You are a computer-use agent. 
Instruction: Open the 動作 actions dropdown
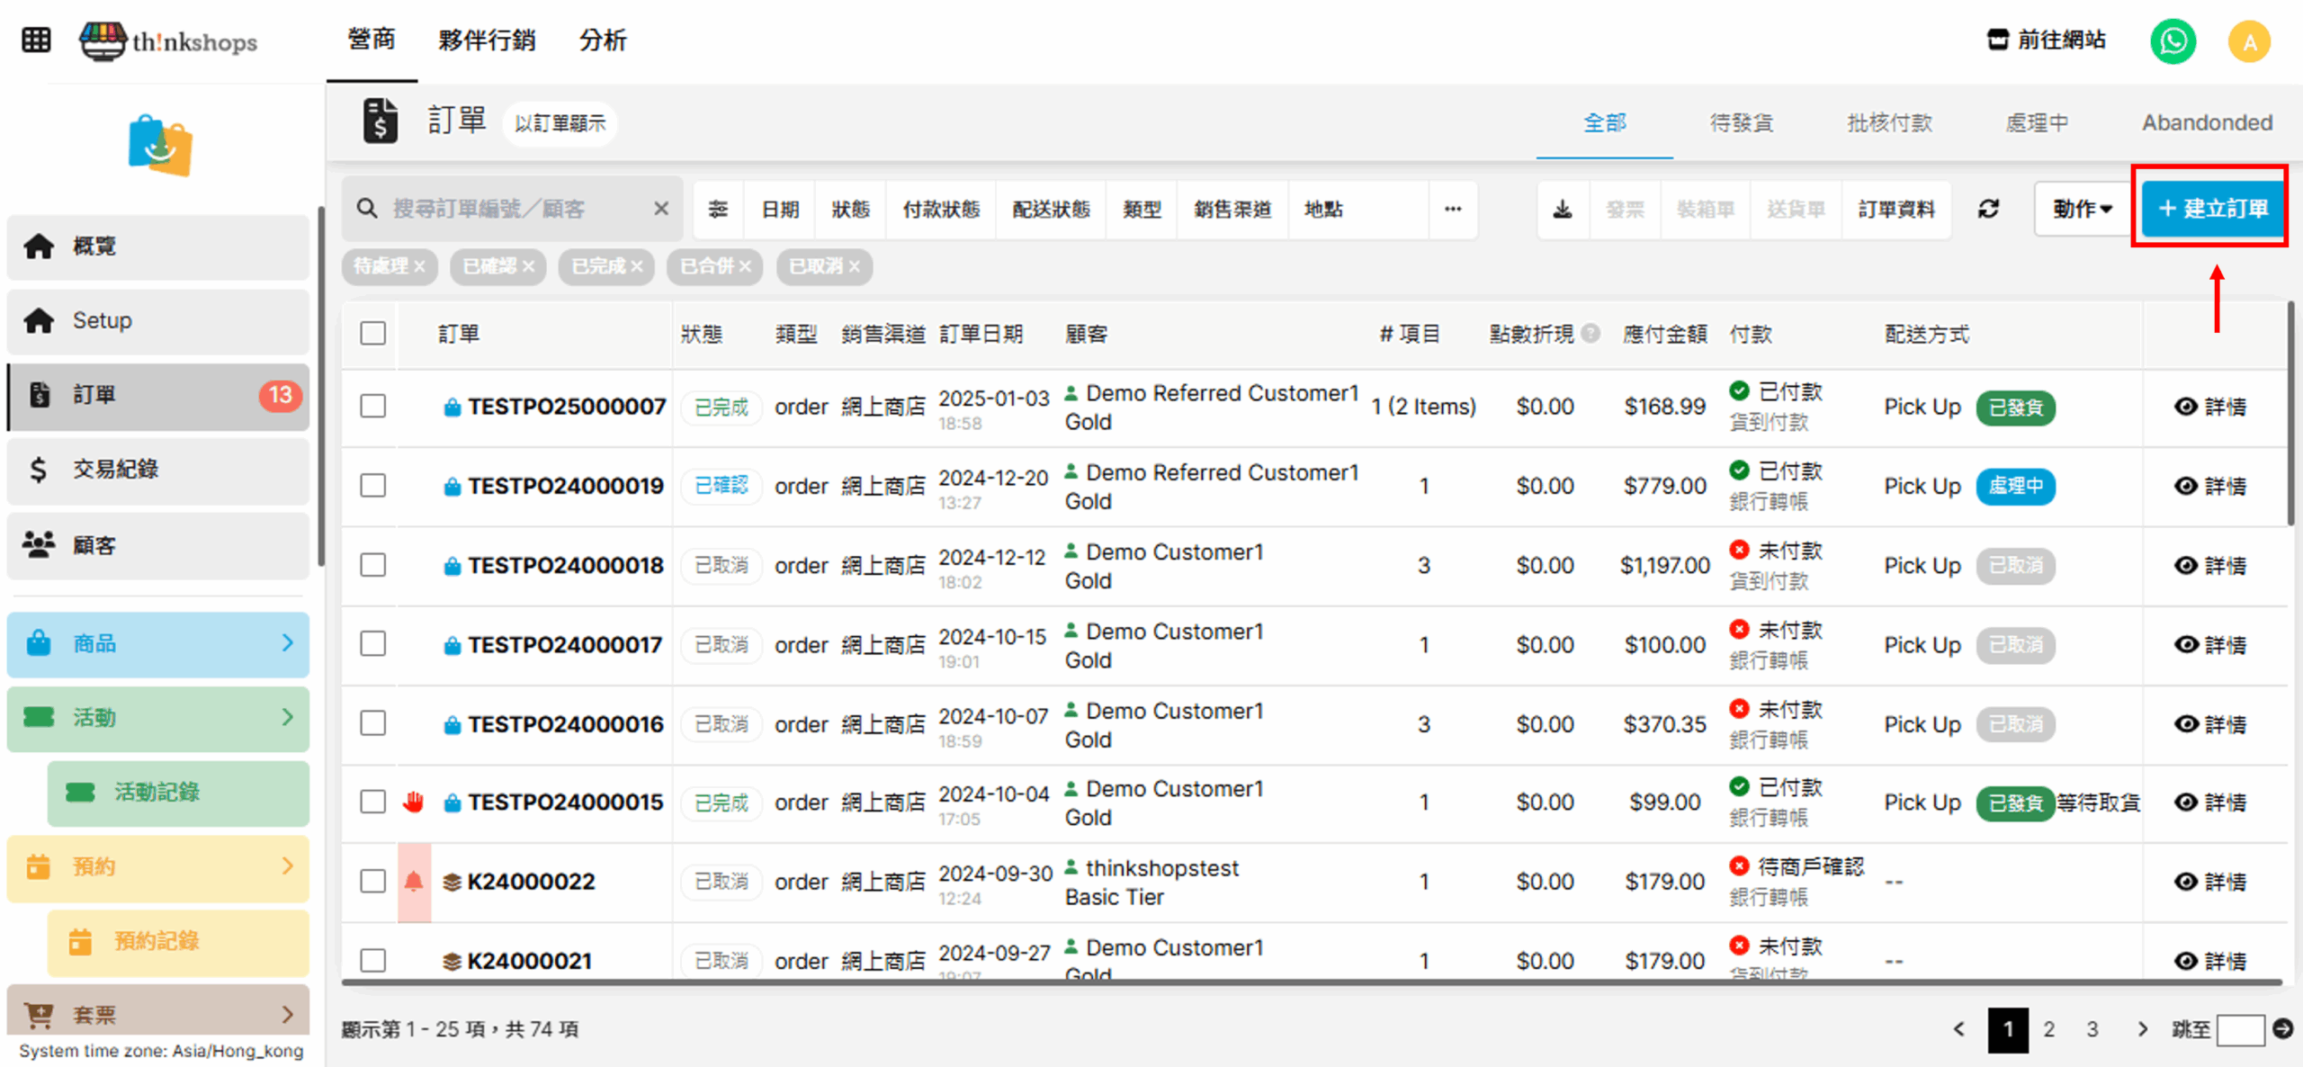(x=2082, y=210)
